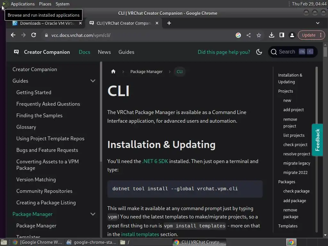Open Glossary in sidebar
This screenshot has height=246, width=328.
click(26, 127)
